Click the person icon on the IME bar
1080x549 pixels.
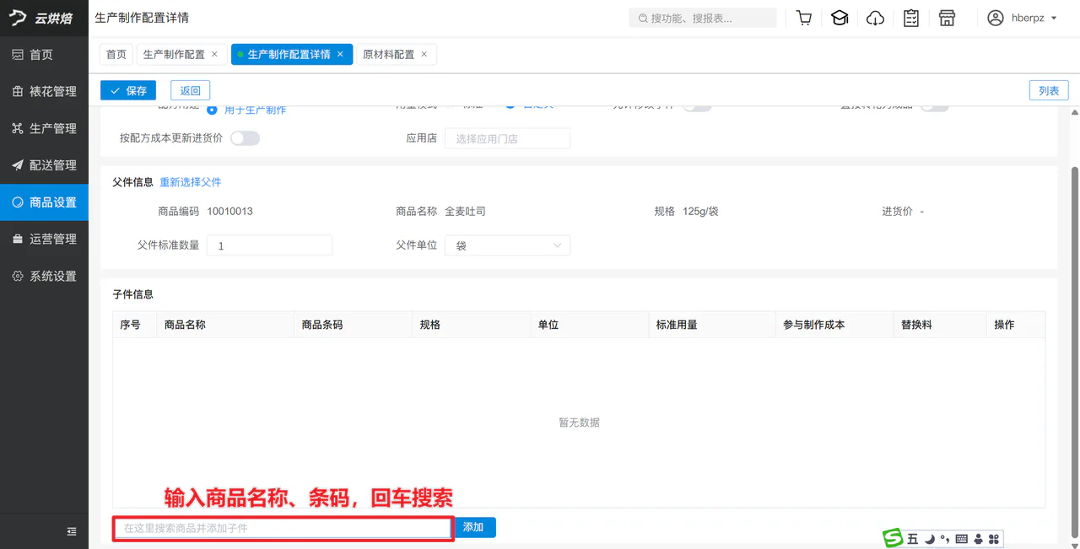click(x=978, y=539)
